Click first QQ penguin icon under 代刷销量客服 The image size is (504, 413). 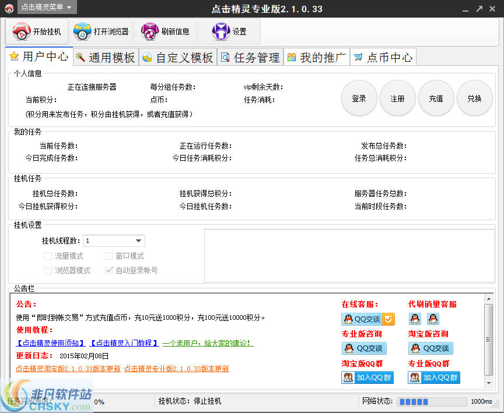[415, 319]
